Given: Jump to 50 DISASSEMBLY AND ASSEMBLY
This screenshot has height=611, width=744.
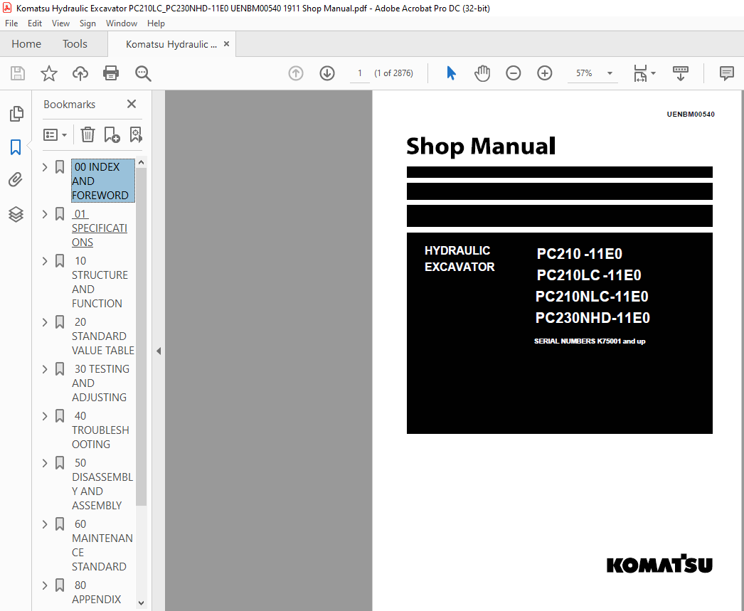Looking at the screenshot, I should (x=102, y=484).
